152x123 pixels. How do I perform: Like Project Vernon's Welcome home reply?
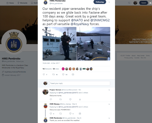click(x=70, y=99)
